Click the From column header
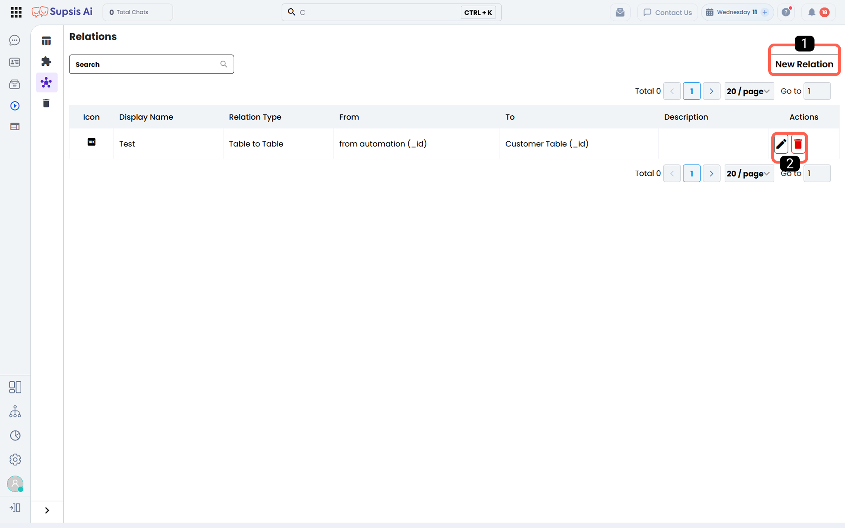Image resolution: width=845 pixels, height=528 pixels. pos(349,117)
